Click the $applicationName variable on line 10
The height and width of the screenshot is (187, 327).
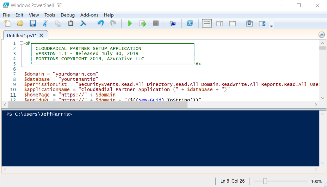coord(47,89)
